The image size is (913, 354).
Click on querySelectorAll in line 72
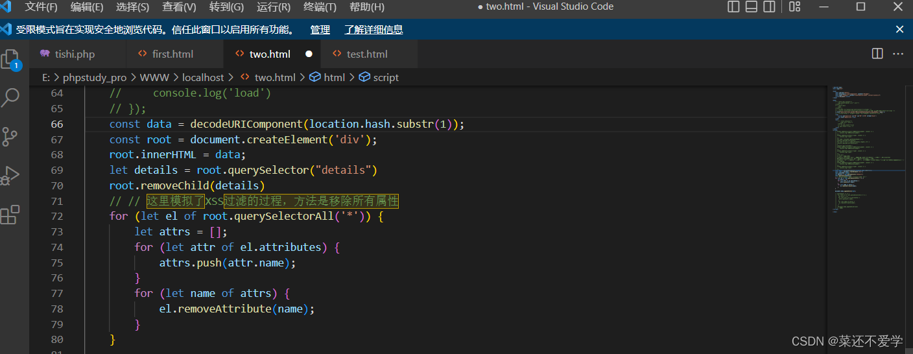284,216
